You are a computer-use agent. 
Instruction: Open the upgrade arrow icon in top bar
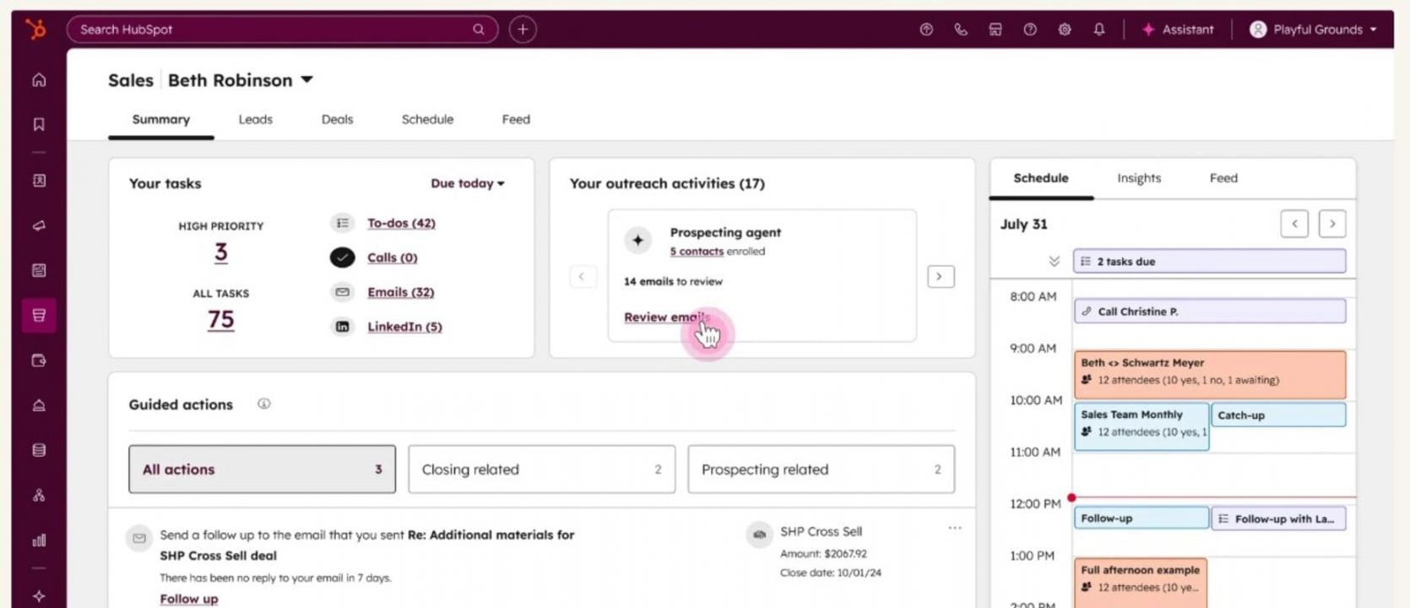click(926, 30)
